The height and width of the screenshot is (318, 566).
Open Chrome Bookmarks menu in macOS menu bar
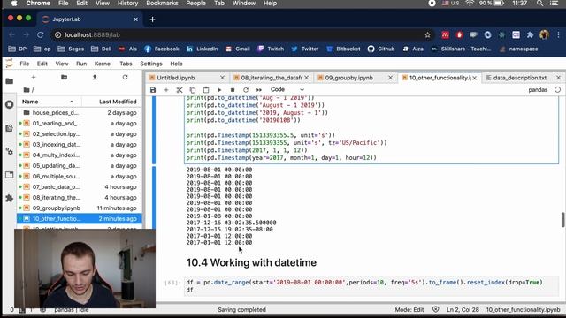coord(162,4)
